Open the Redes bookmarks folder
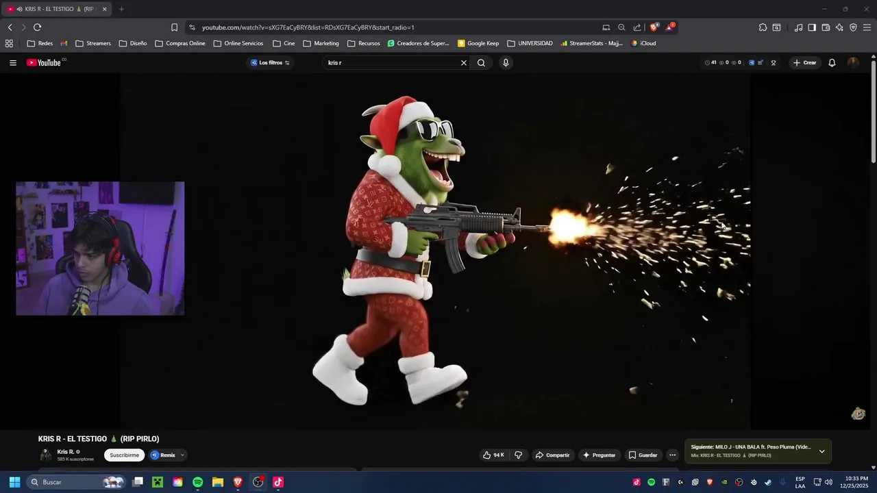The width and height of the screenshot is (877, 493). 40,43
